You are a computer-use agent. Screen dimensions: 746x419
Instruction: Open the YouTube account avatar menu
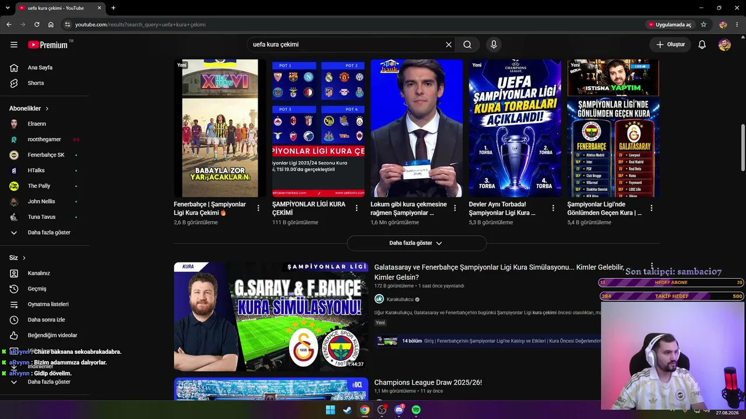pos(724,45)
